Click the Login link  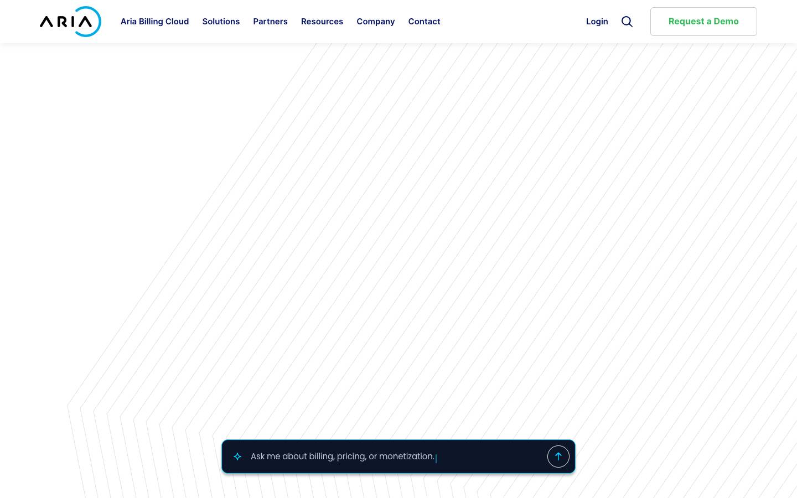(x=597, y=22)
